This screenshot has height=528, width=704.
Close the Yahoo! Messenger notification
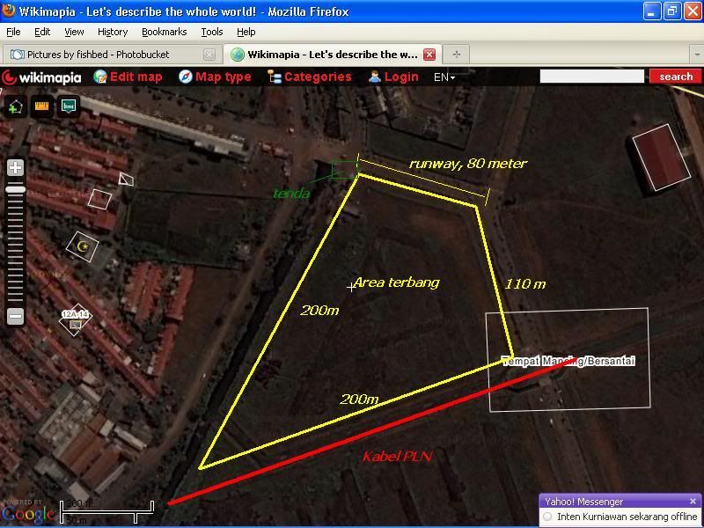pos(693,501)
